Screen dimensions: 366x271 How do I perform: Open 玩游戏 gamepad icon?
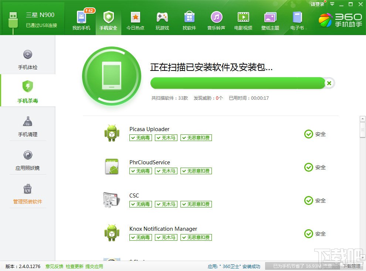coord(162,17)
